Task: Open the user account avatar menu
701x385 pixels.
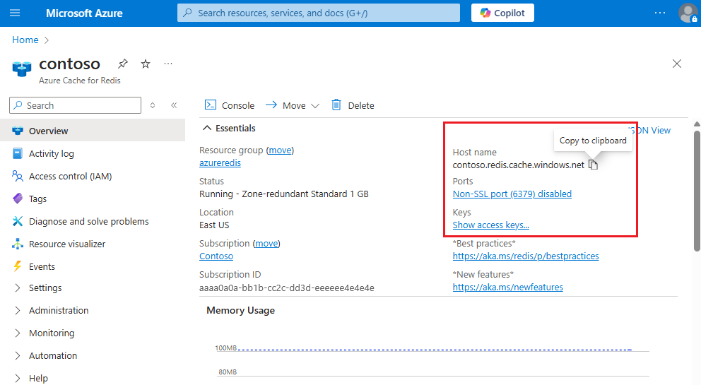Action: click(x=688, y=13)
